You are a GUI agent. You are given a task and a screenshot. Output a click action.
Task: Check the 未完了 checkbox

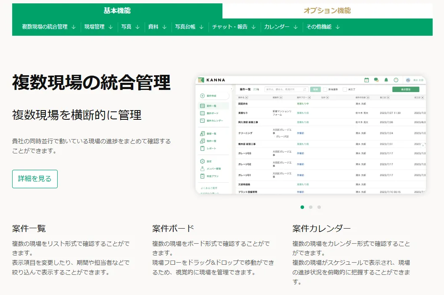[x=345, y=89]
